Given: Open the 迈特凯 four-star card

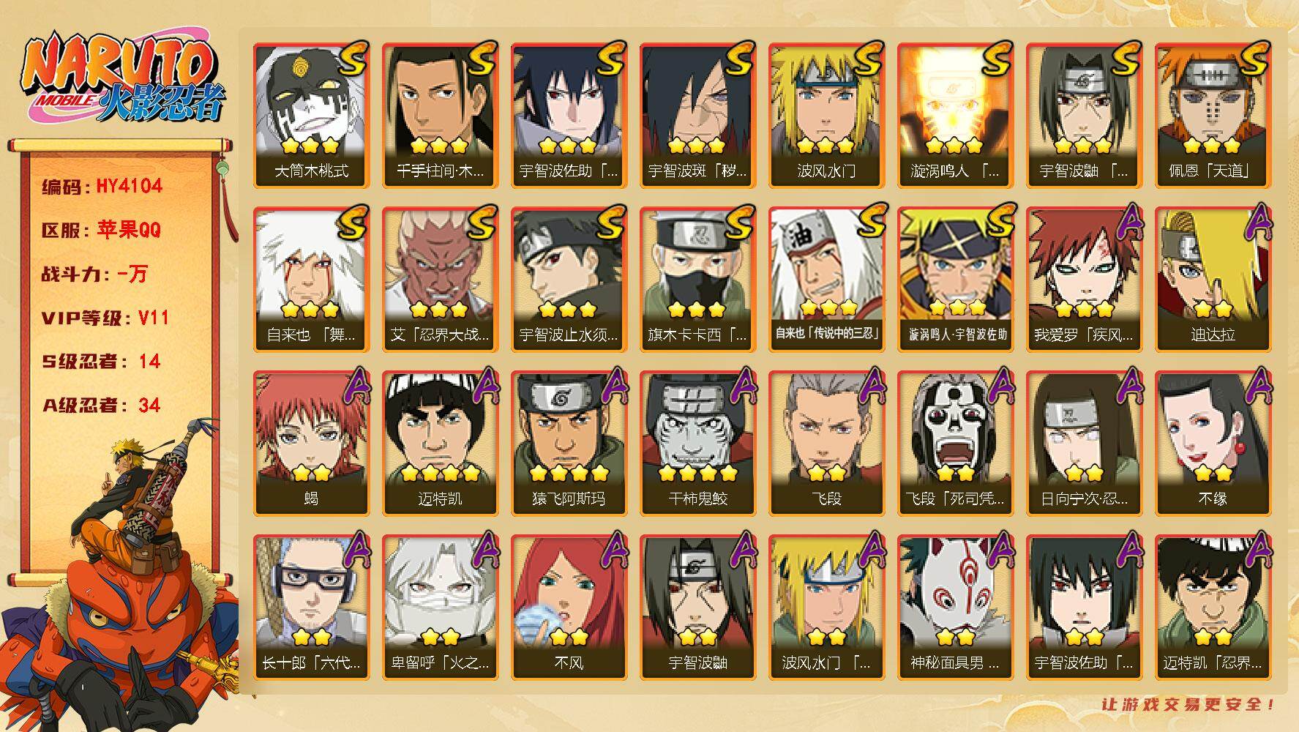Looking at the screenshot, I should click(441, 444).
